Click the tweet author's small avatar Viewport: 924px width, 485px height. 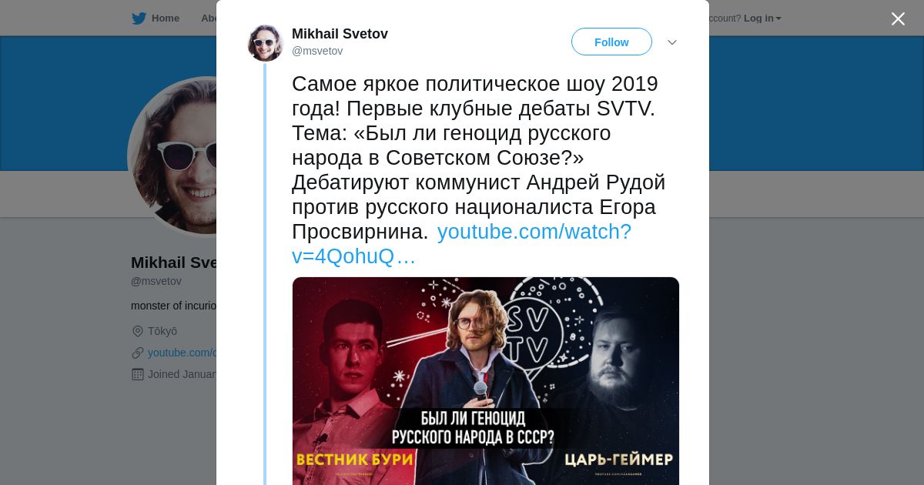[266, 43]
